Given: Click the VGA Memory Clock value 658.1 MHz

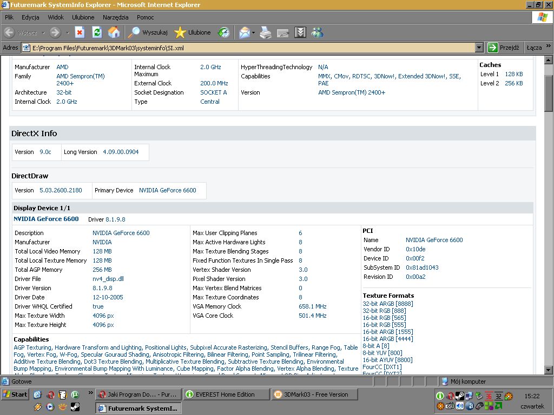Looking at the screenshot, I should pyautogui.click(x=313, y=306).
